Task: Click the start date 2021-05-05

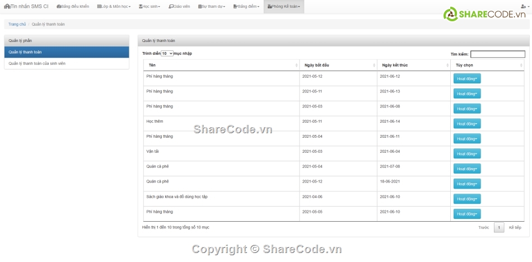Action: point(312,212)
